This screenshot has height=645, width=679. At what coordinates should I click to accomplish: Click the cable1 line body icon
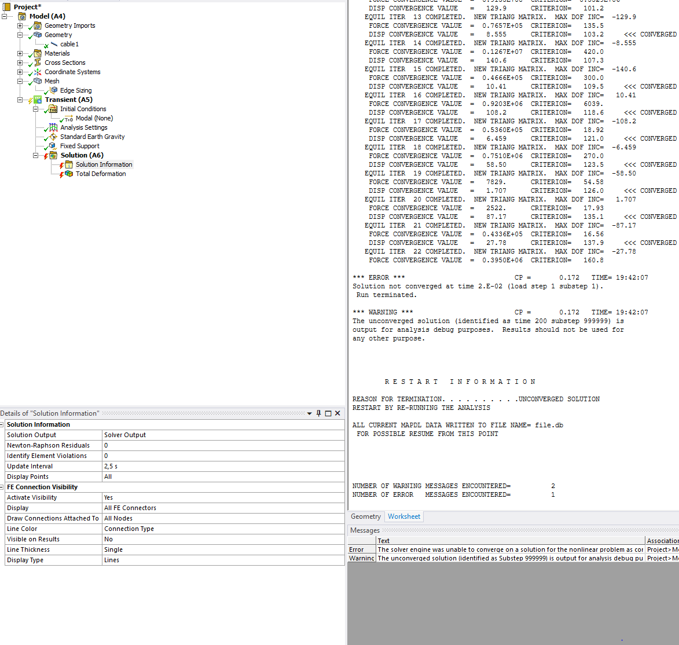[54, 44]
